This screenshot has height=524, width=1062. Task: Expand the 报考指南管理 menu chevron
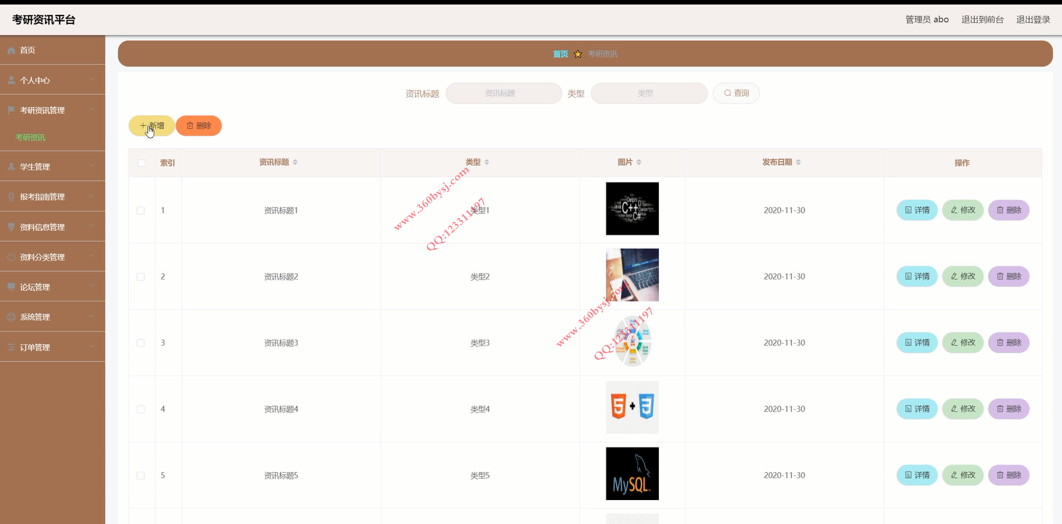[x=92, y=197]
